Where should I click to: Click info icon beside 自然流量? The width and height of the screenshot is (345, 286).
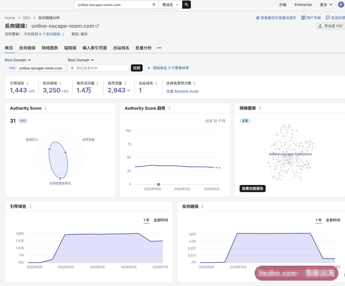[x=125, y=83]
